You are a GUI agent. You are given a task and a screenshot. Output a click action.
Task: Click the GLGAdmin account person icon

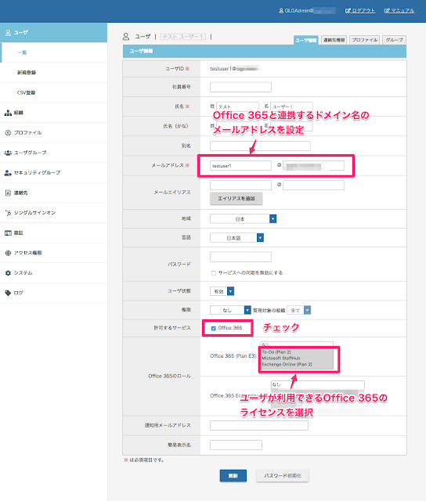click(x=281, y=10)
